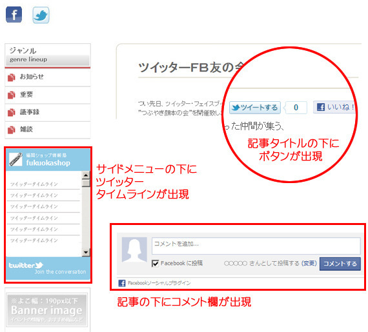
Task: Click the Twitter timeline scroll down arrow
Action: point(86,252)
